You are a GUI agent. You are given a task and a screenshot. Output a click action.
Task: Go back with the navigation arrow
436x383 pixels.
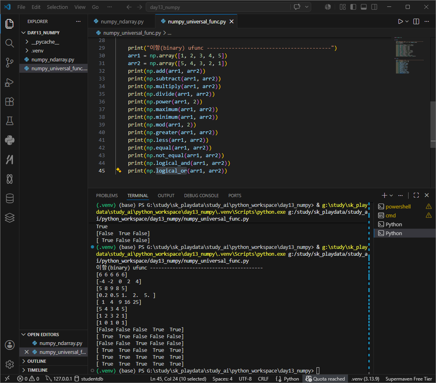[129, 7]
